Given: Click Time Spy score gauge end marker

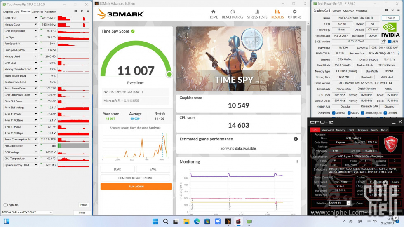Looking at the screenshot, I should point(169,75).
